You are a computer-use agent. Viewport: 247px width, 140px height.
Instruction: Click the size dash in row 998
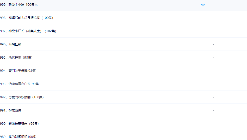click(x=214, y=18)
